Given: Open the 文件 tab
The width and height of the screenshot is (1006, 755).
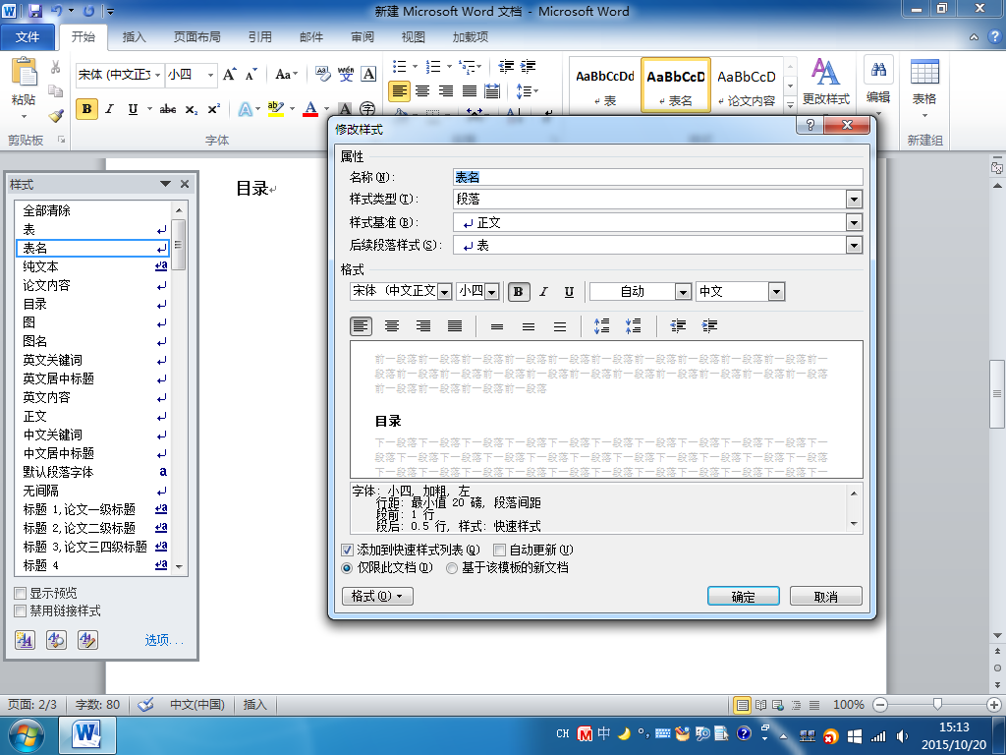Looking at the screenshot, I should [x=27, y=37].
